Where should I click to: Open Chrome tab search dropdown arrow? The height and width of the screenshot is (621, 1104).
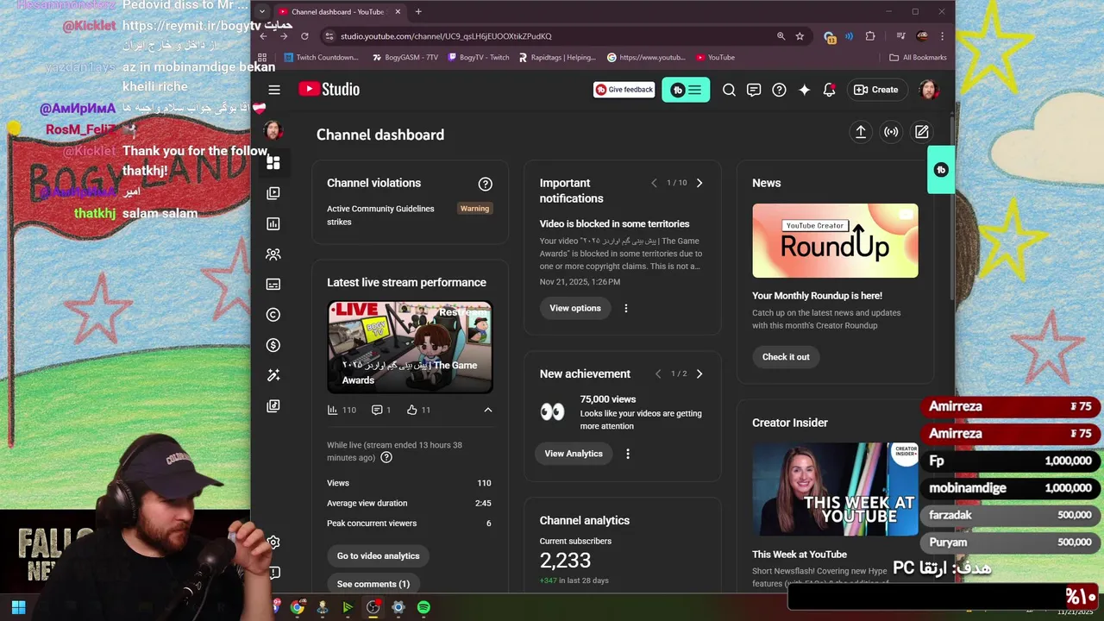pos(262,12)
